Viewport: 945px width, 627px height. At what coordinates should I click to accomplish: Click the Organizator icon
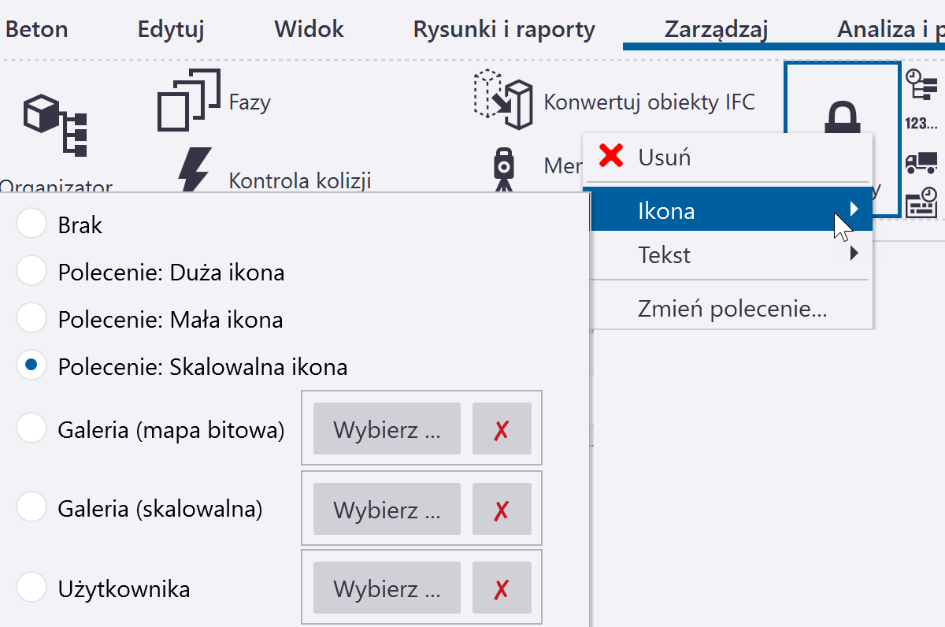pos(55,126)
